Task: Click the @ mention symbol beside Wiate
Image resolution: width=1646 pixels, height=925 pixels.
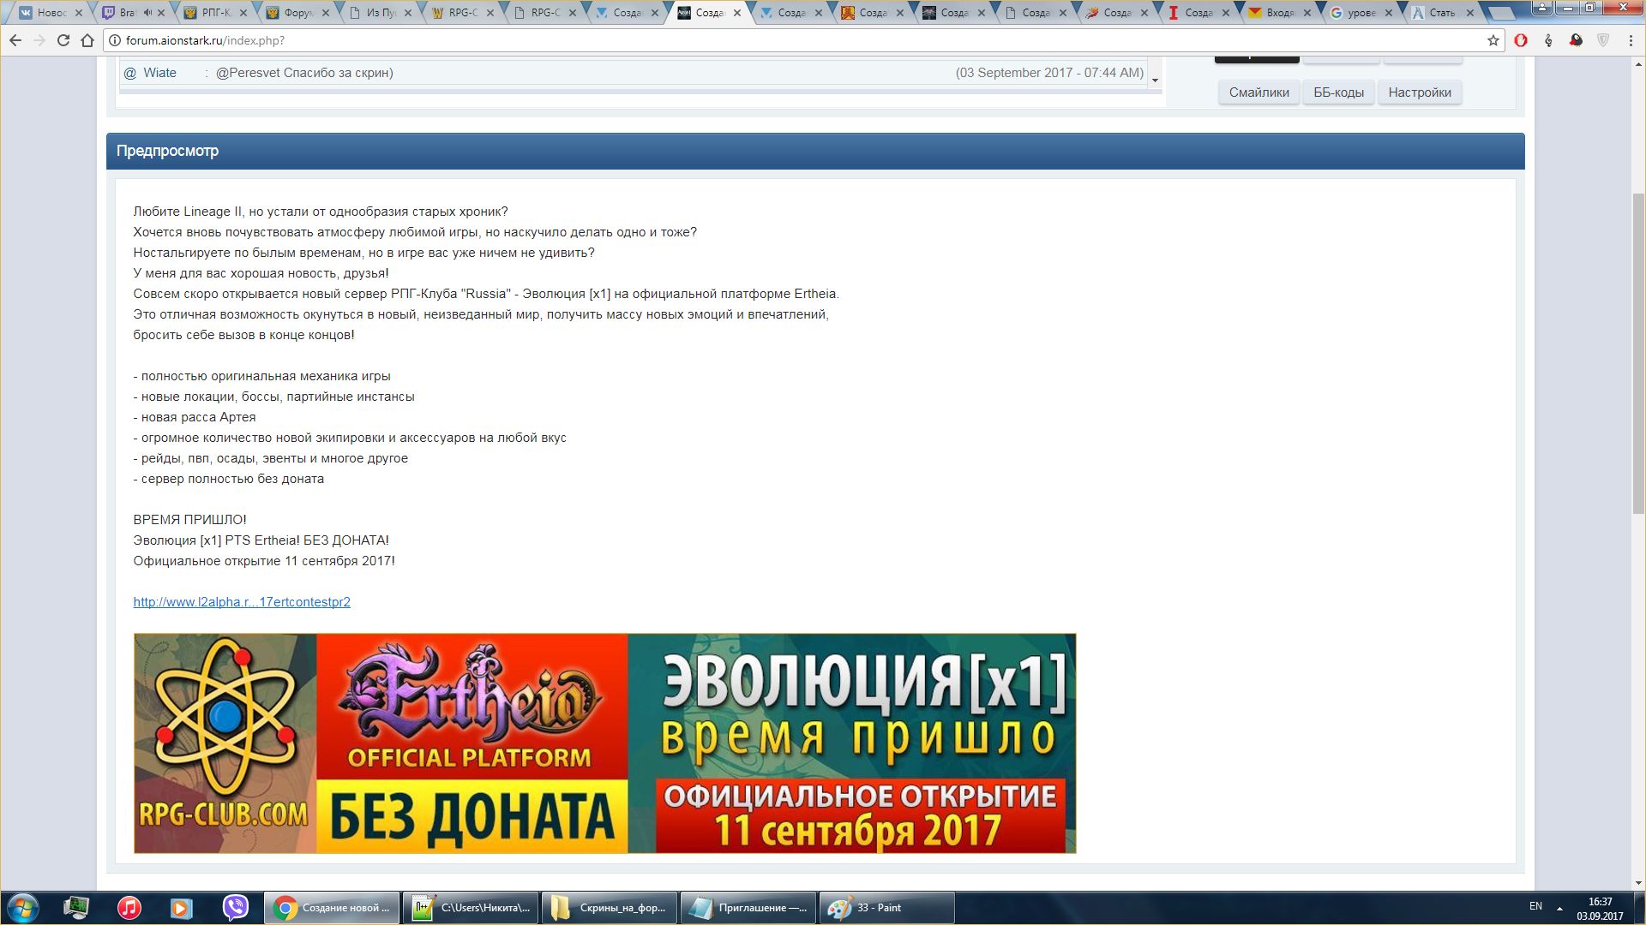Action: pyautogui.click(x=130, y=73)
